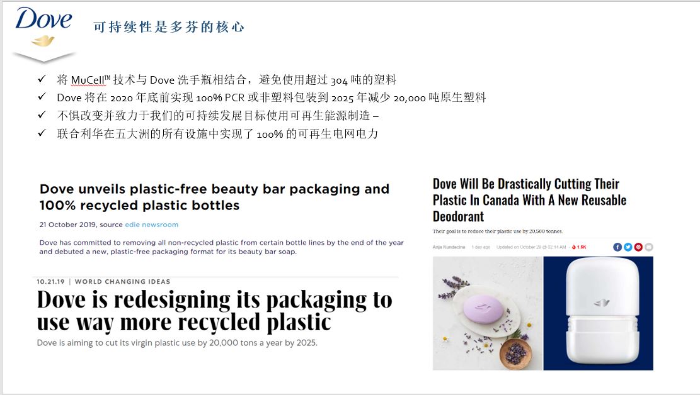Click the gray email share icon

(649, 247)
